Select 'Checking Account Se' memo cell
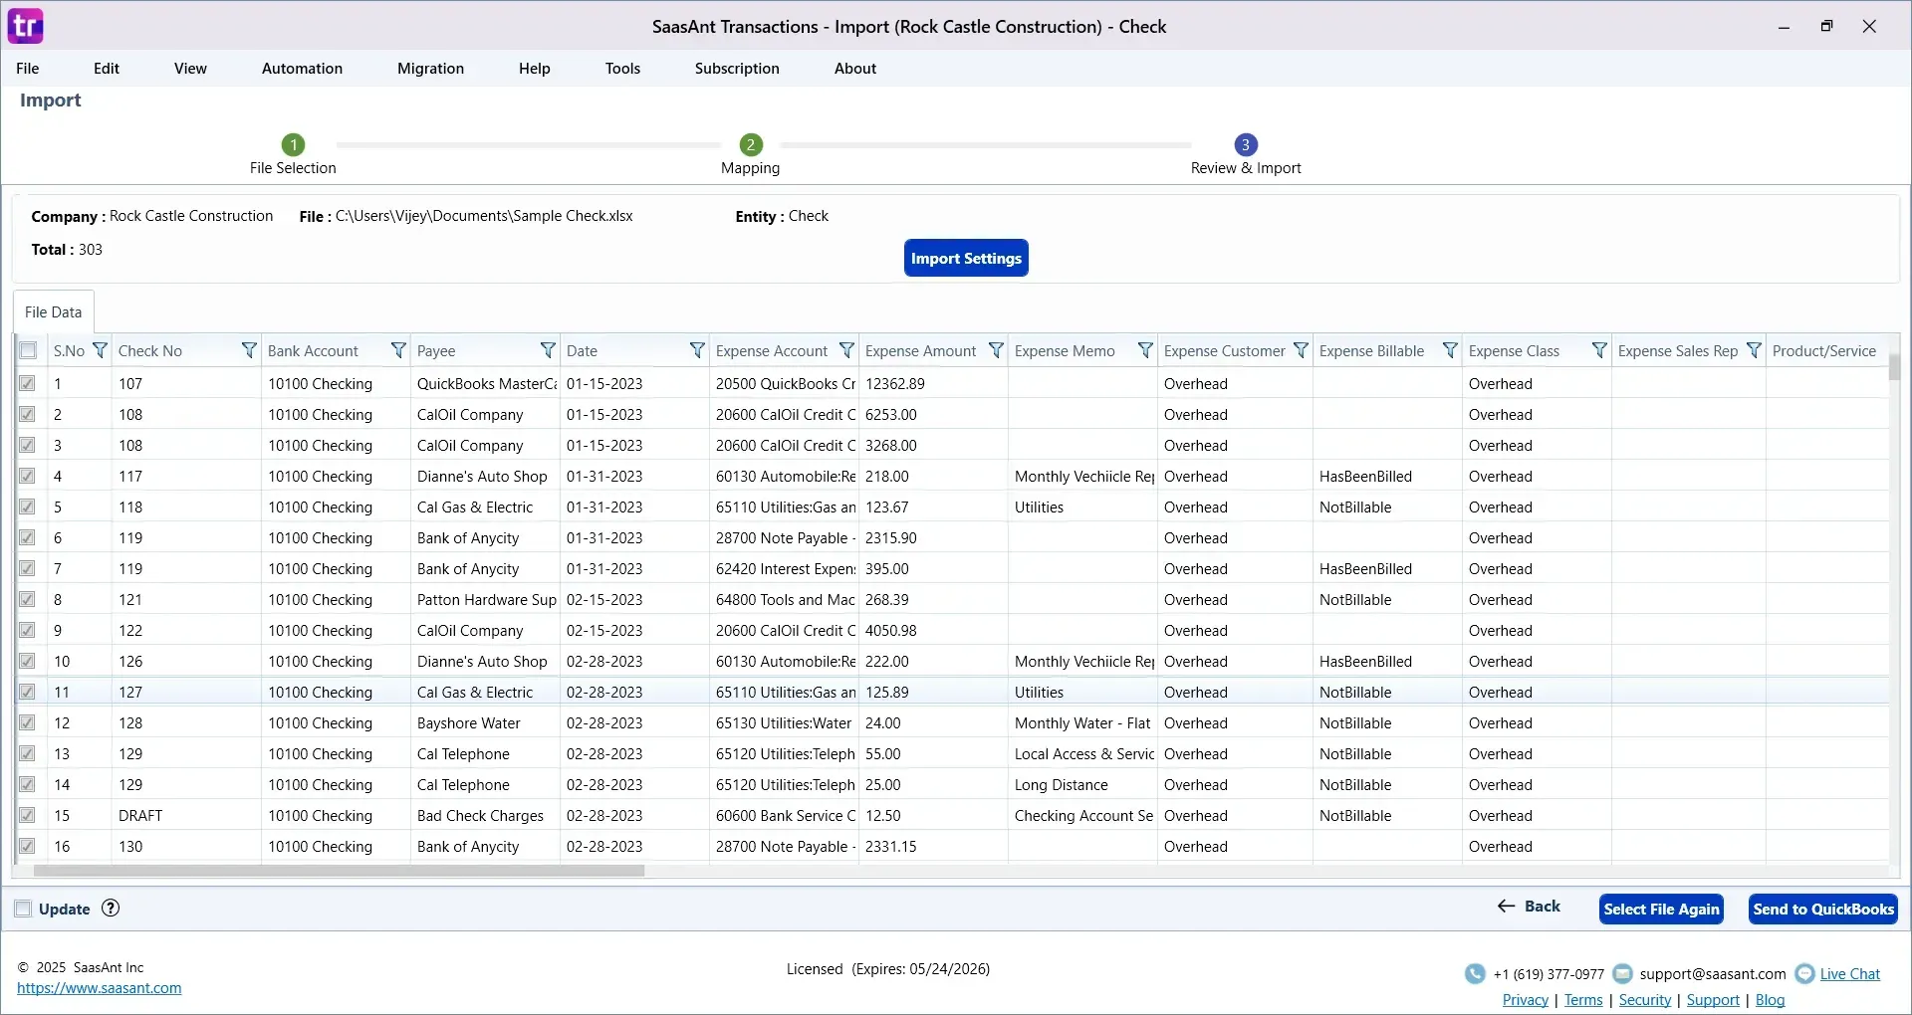Image resolution: width=1912 pixels, height=1015 pixels. coord(1082,815)
